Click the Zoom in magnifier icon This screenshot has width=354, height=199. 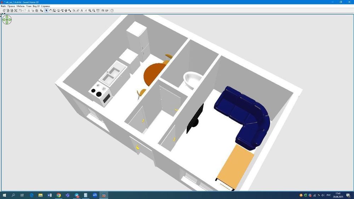(x=90, y=11)
